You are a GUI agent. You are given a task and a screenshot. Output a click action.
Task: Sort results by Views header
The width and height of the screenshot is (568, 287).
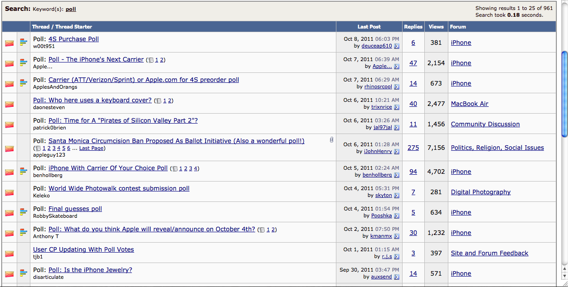coord(436,27)
